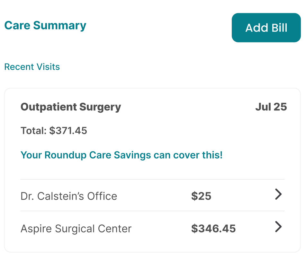Screen dimensions: 306x260
Task: Click the word Bill on the teal button
Action: tap(279, 28)
